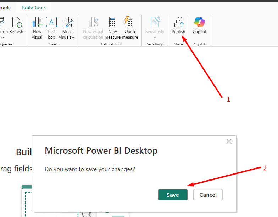Image resolution: width=278 pixels, height=217 pixels.
Task: Close the Power BI Desktop dialog
Action: point(229,142)
